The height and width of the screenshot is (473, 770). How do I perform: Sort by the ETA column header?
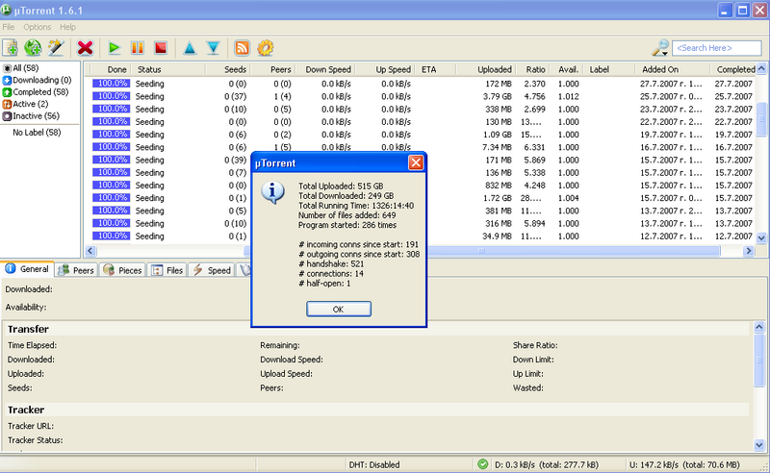(x=436, y=69)
